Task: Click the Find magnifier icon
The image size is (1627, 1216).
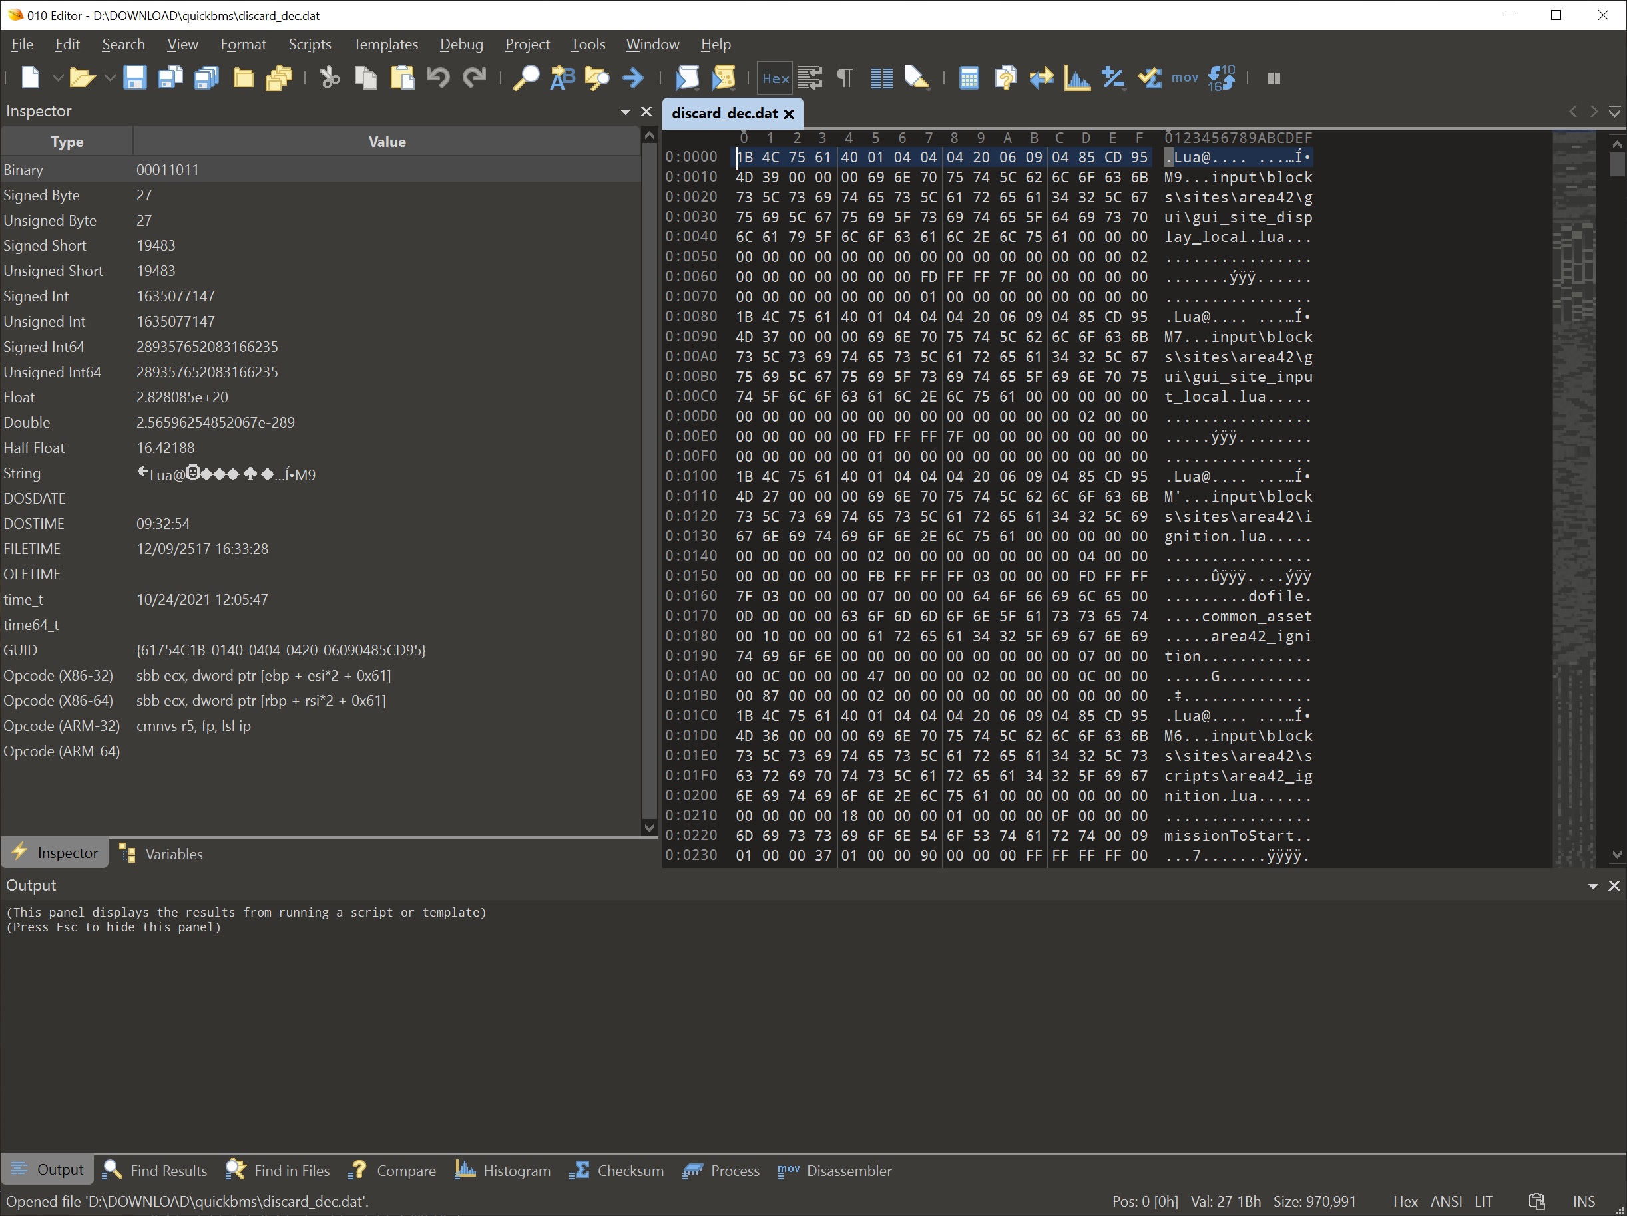Action: click(x=526, y=78)
